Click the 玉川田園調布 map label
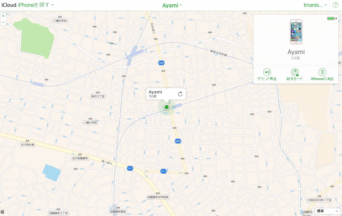 [80, 159]
